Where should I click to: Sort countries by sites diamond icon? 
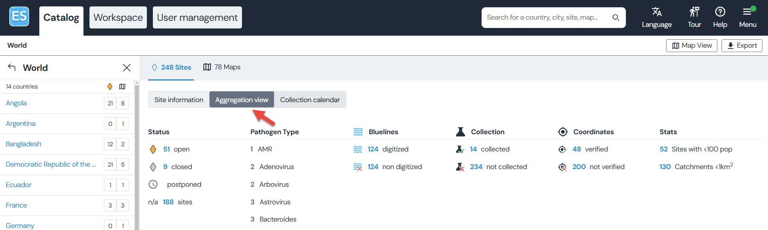pyautogui.click(x=110, y=87)
